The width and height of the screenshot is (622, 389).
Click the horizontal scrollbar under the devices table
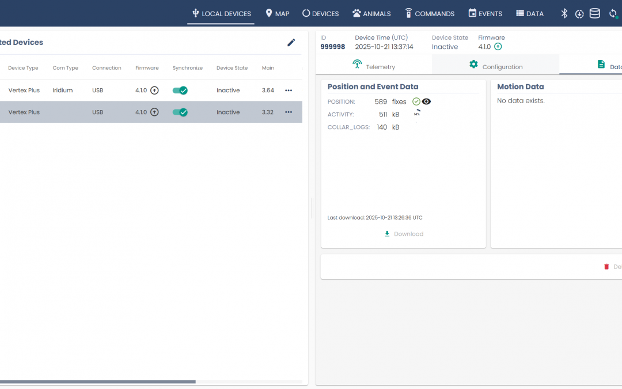(98, 382)
